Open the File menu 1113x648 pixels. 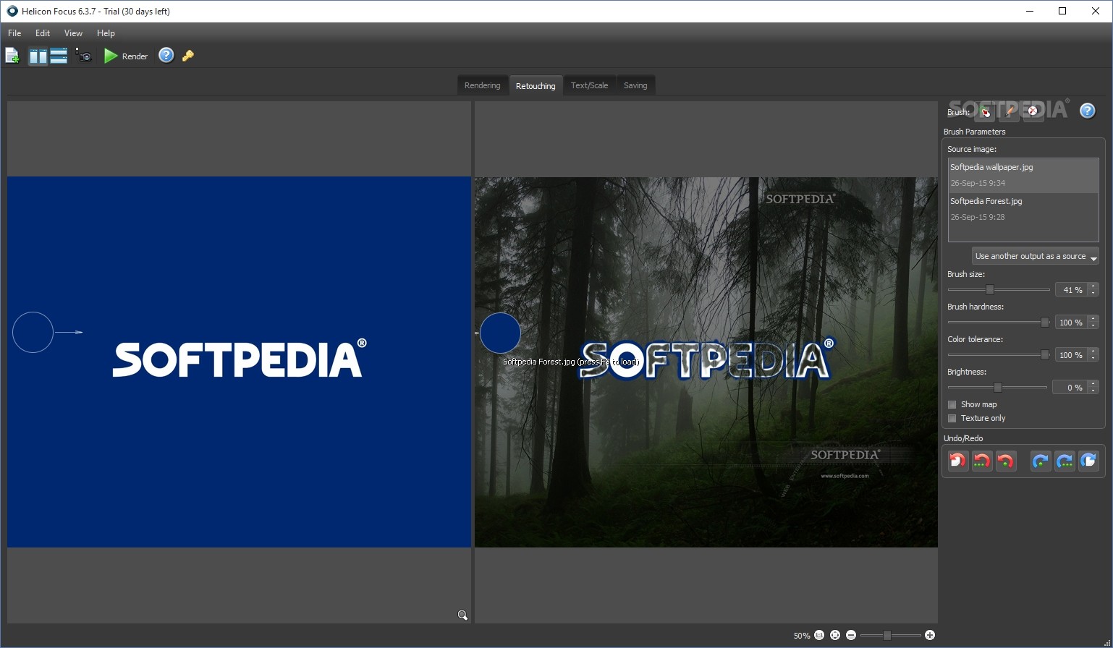click(x=14, y=33)
